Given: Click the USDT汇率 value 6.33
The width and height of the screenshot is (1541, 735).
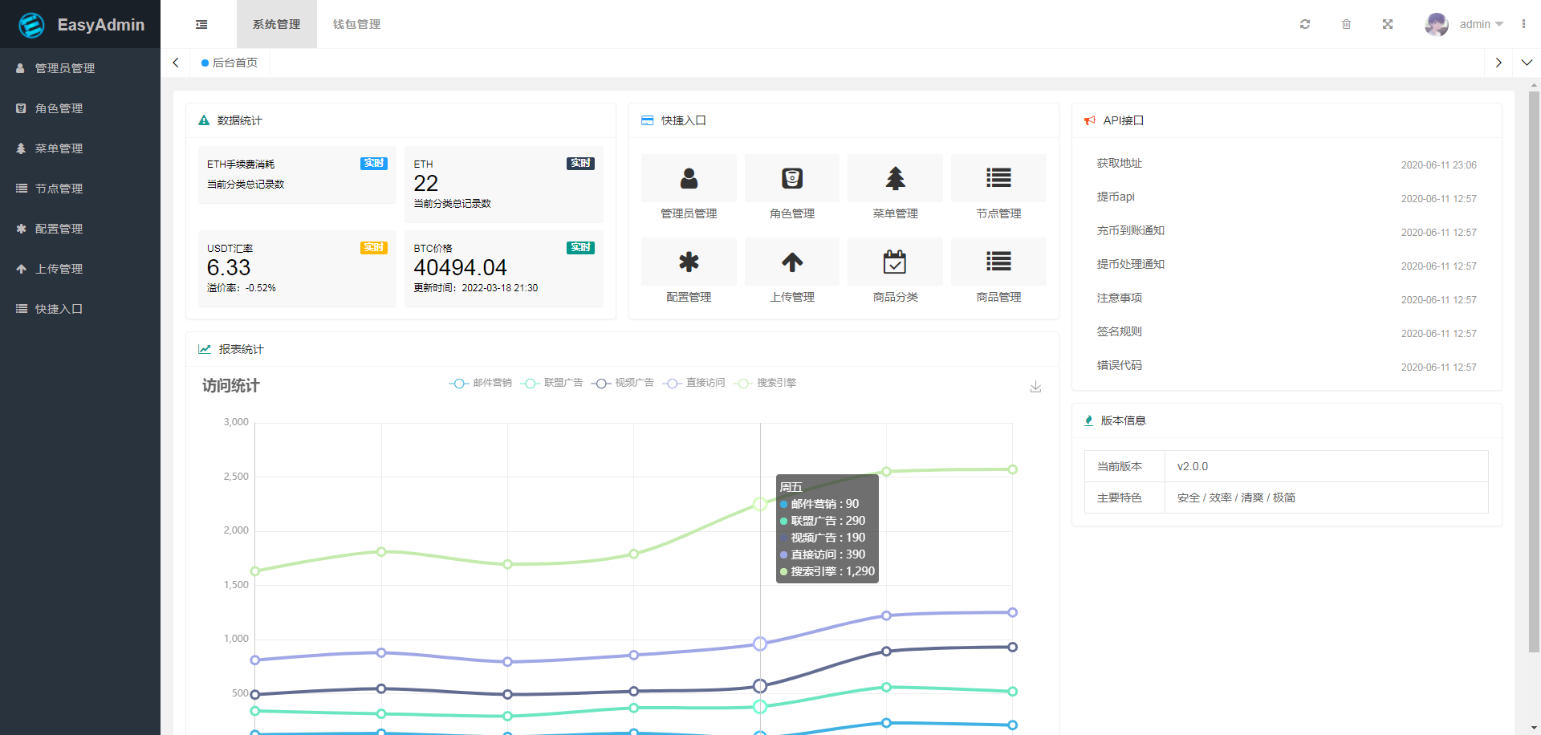Looking at the screenshot, I should [x=229, y=267].
